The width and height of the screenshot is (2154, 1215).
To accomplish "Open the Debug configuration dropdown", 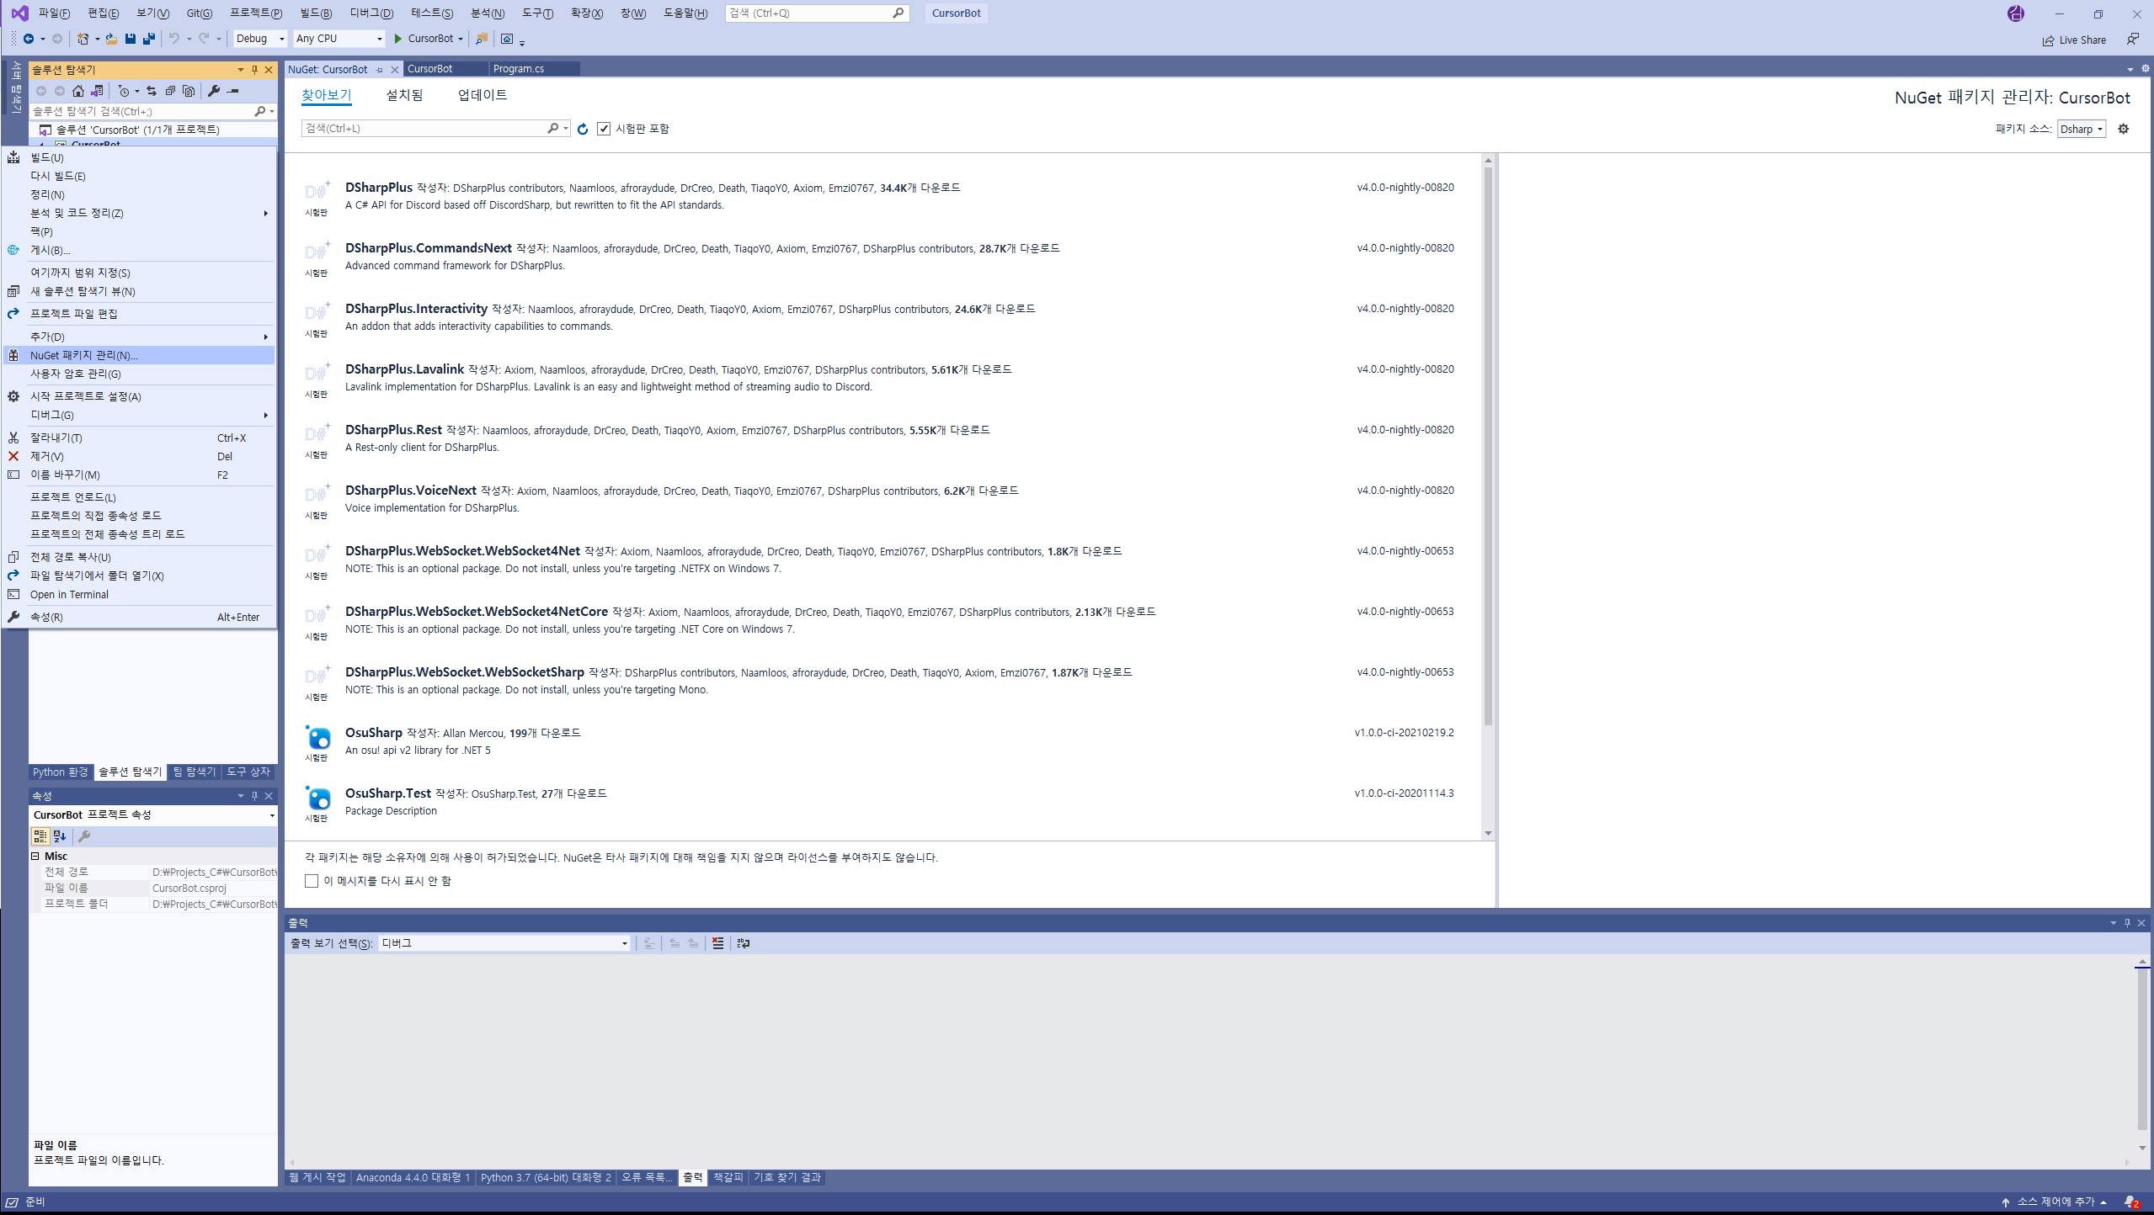I will point(261,39).
